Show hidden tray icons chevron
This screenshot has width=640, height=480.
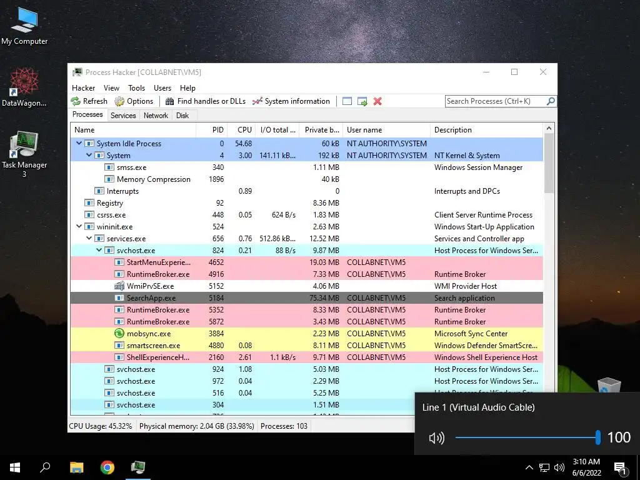pos(529,467)
